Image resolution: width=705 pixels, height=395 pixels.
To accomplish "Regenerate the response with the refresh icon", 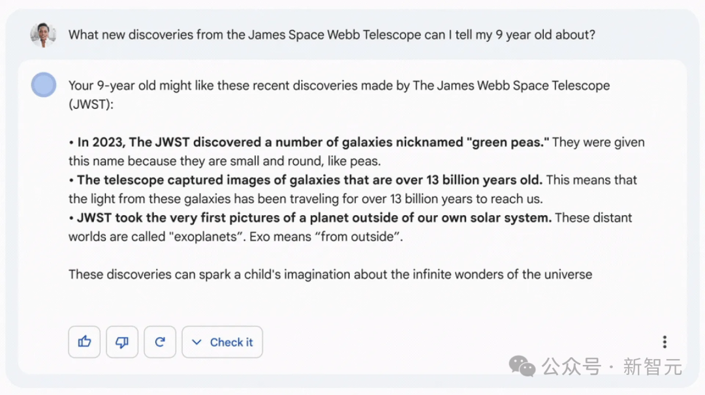I will click(x=160, y=342).
